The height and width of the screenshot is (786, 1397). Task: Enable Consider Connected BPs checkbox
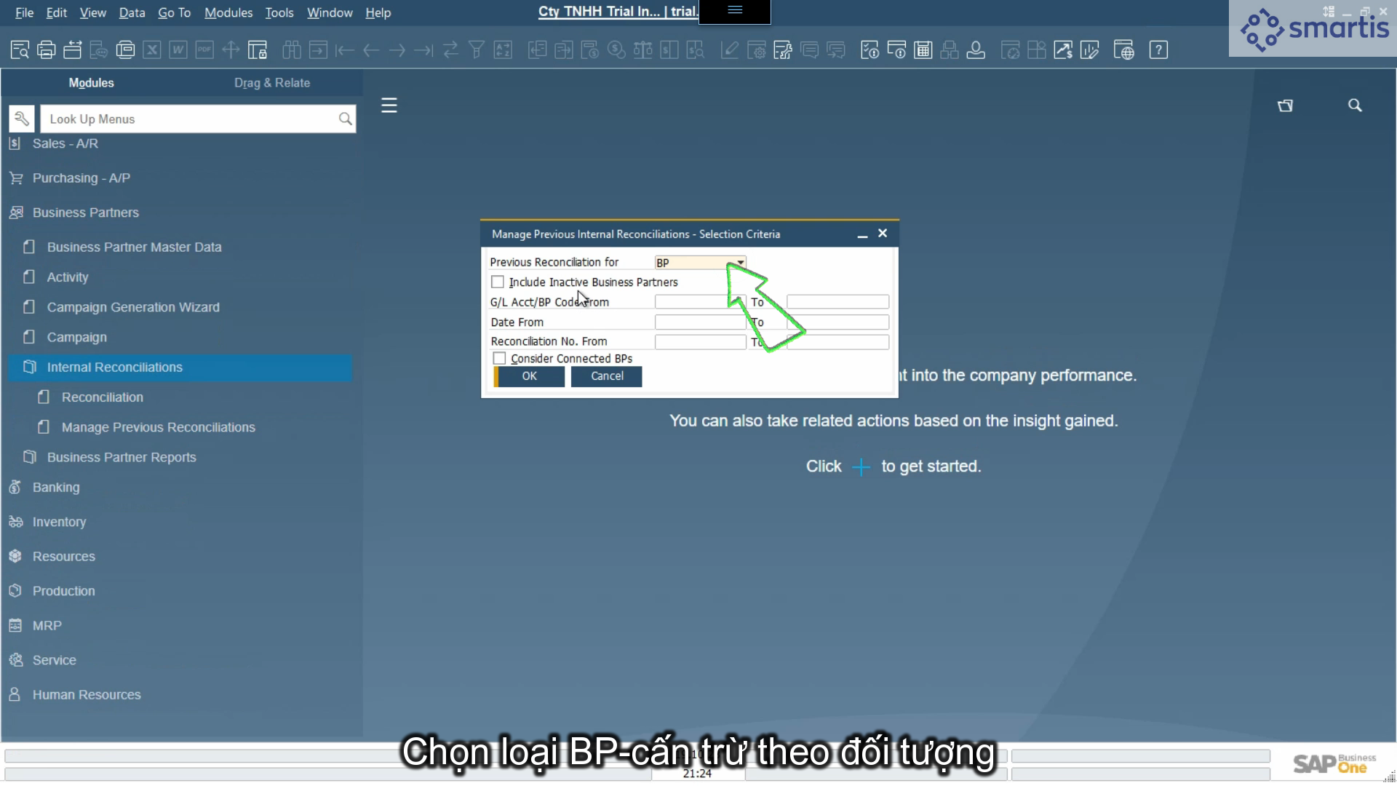(x=499, y=358)
